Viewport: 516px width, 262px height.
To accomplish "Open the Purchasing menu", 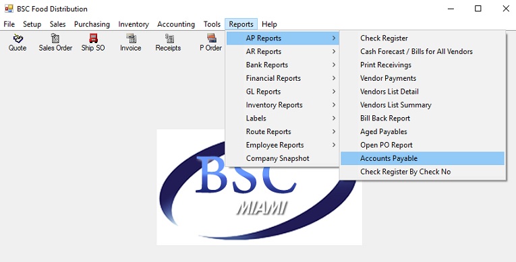I will pos(92,24).
